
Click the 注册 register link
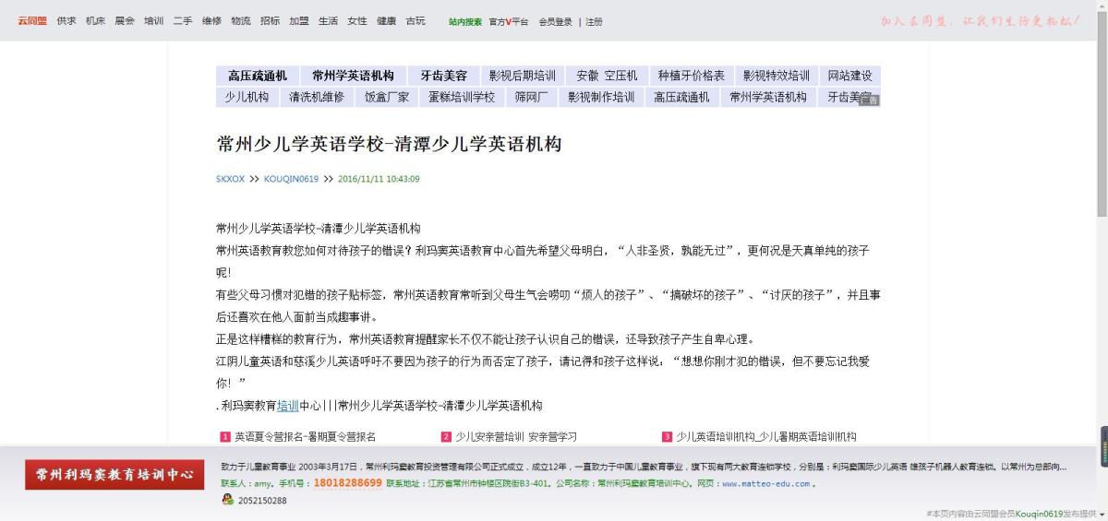point(594,22)
